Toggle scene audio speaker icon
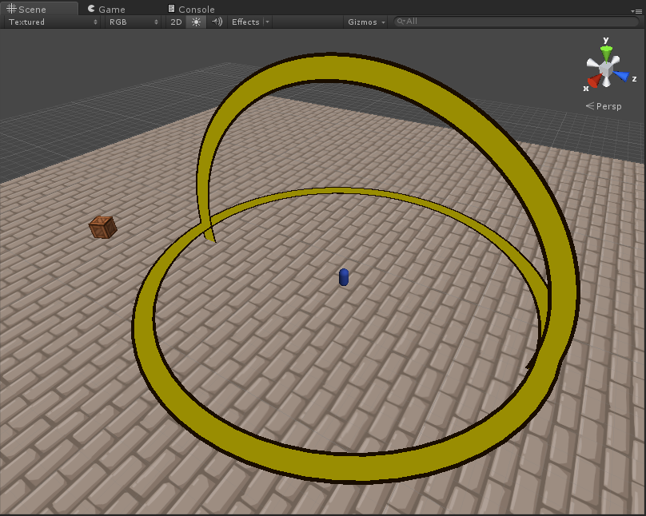This screenshot has width=646, height=516. point(217,22)
